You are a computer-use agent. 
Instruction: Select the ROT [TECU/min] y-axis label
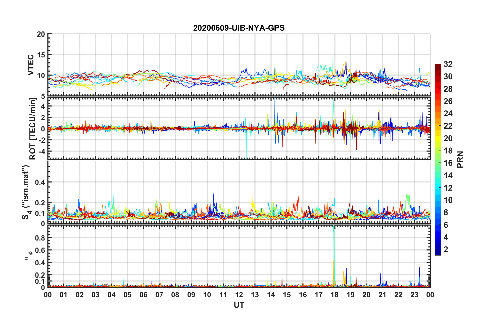(33, 129)
